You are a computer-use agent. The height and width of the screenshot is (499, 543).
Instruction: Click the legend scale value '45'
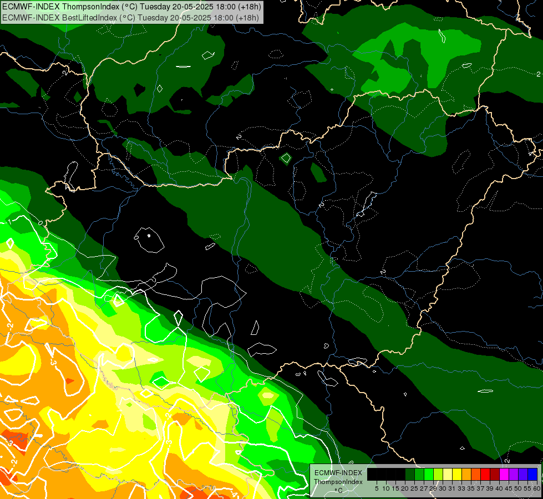coord(509,488)
